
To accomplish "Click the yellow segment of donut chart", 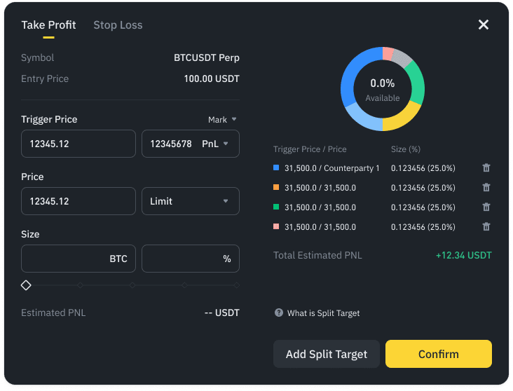I will coord(401,119).
